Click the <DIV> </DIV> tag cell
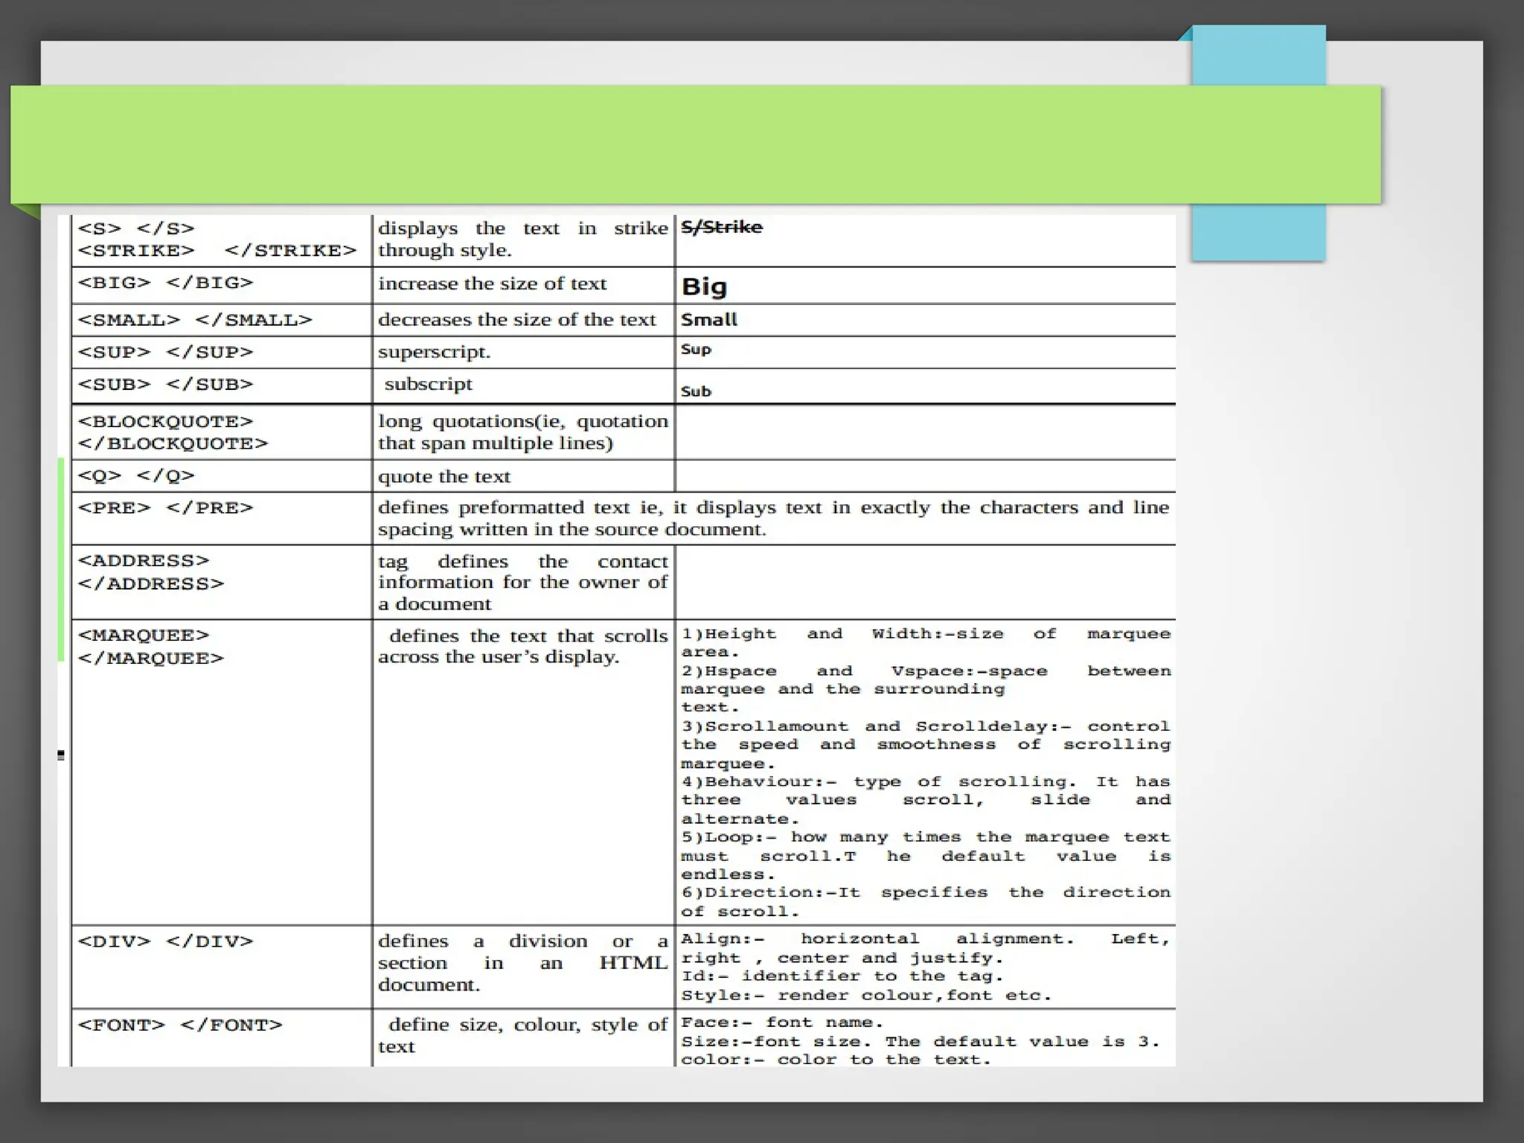Image resolution: width=1524 pixels, height=1143 pixels. pos(165,941)
